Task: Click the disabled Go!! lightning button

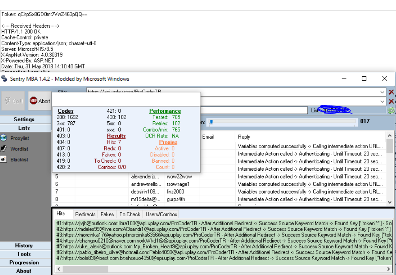Action: pyautogui.click(x=13, y=101)
